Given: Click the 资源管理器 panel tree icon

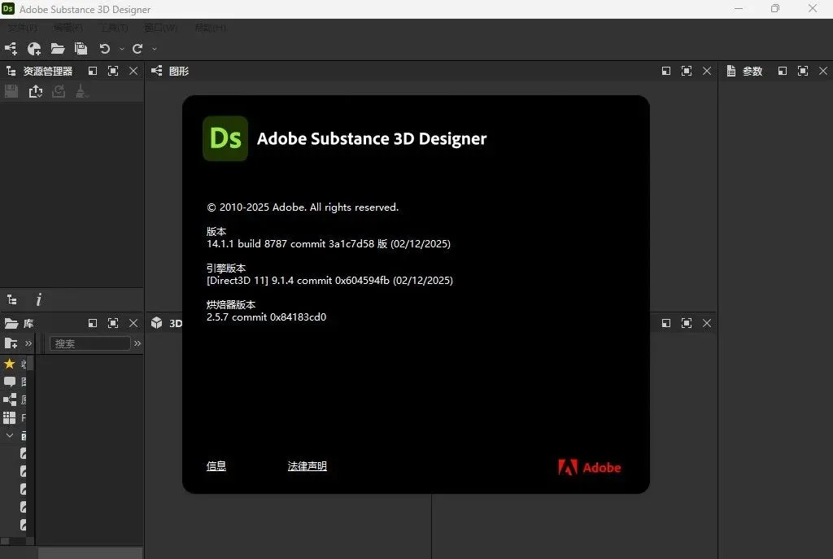Looking at the screenshot, I should click(11, 71).
